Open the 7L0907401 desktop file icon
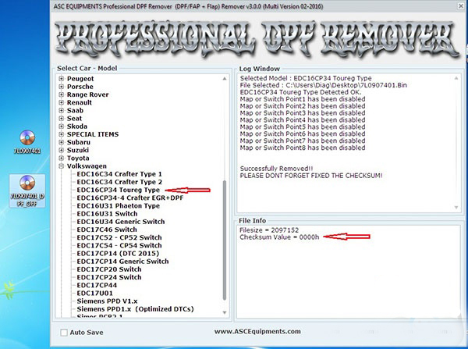This screenshot has height=349, width=468. [27, 141]
